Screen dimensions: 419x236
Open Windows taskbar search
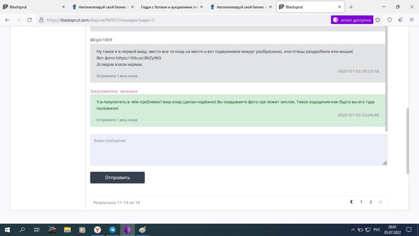click(x=22, y=230)
